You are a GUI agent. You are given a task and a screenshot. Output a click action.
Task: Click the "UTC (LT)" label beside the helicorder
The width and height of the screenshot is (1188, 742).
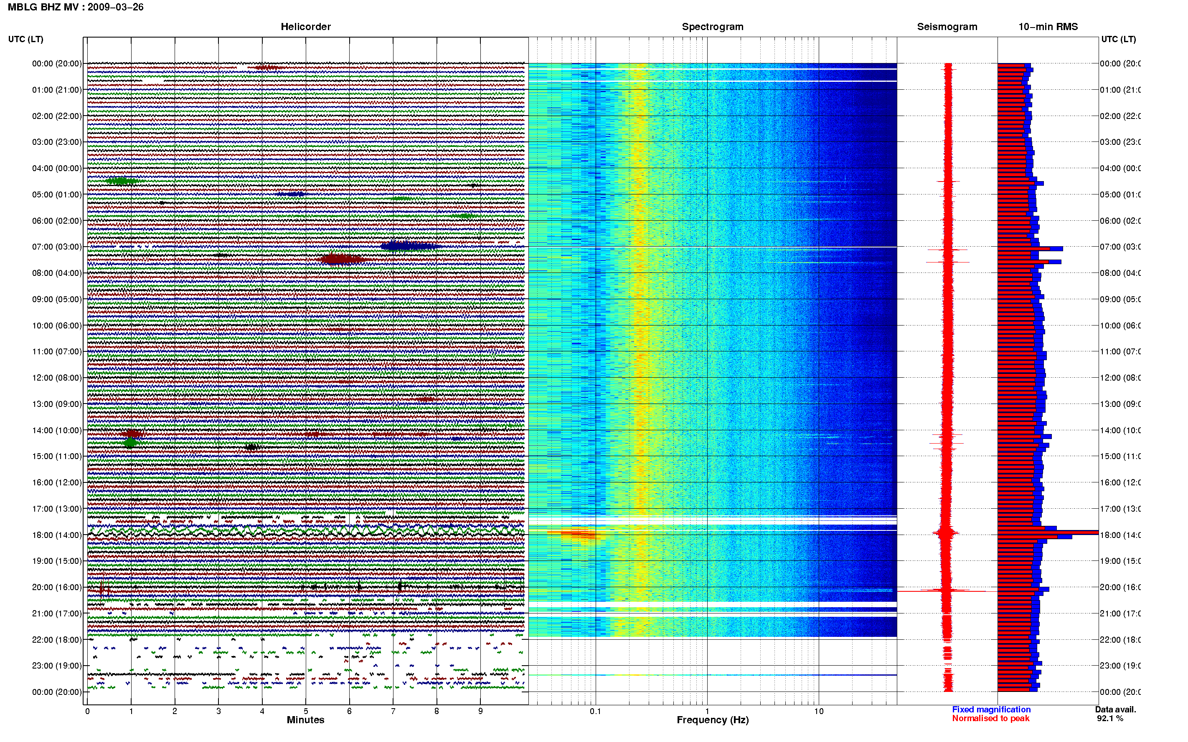pyautogui.click(x=25, y=39)
